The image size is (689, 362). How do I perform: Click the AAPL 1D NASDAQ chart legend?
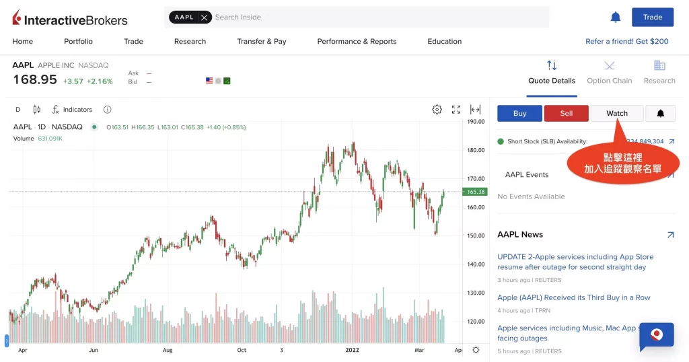coord(48,127)
